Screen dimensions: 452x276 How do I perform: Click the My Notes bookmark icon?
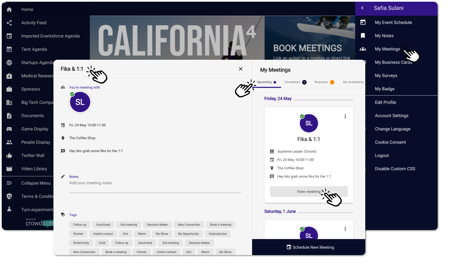[363, 36]
